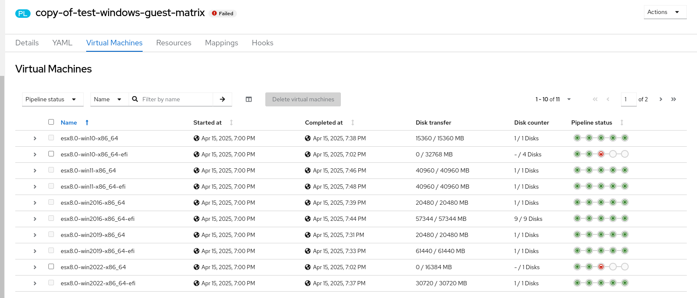The height and width of the screenshot is (298, 697).
Task: Sort by Pipeline status column icon
Action: 622,123
